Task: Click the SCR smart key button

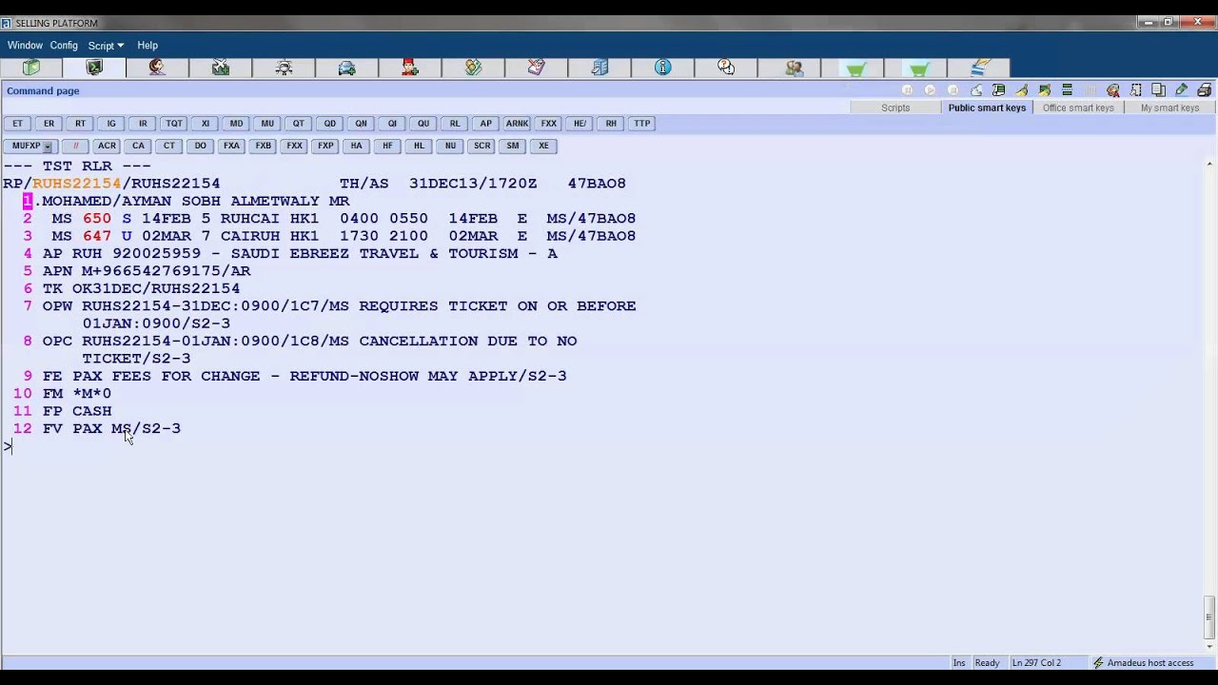Action: (481, 147)
